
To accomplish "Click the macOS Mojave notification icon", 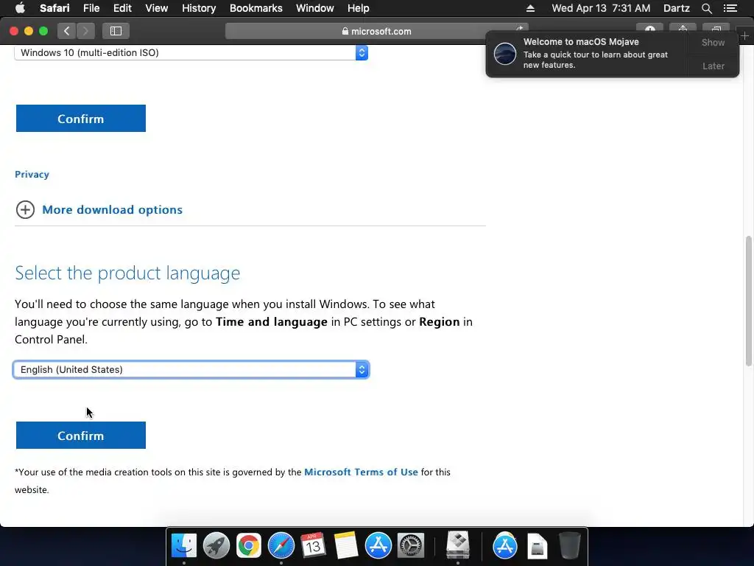I will click(505, 53).
